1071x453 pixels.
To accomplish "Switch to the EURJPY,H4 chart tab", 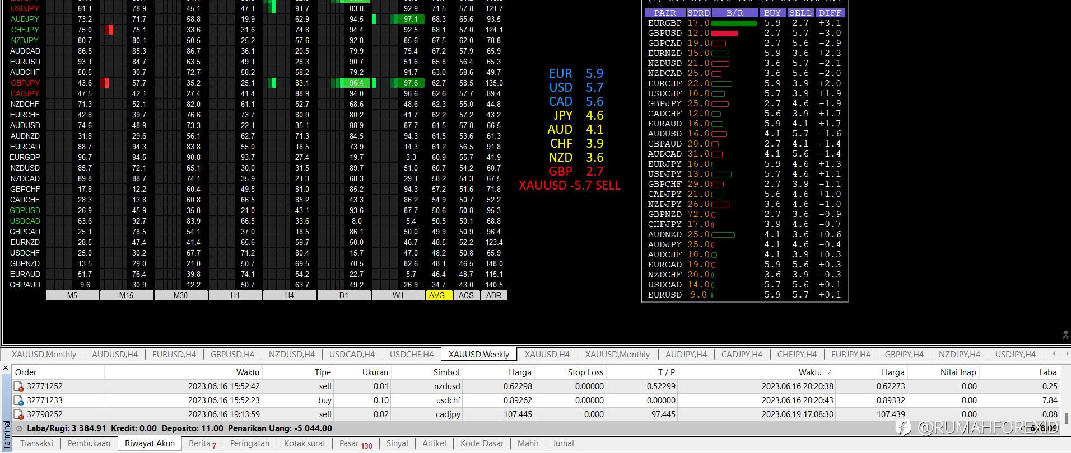I will (851, 354).
